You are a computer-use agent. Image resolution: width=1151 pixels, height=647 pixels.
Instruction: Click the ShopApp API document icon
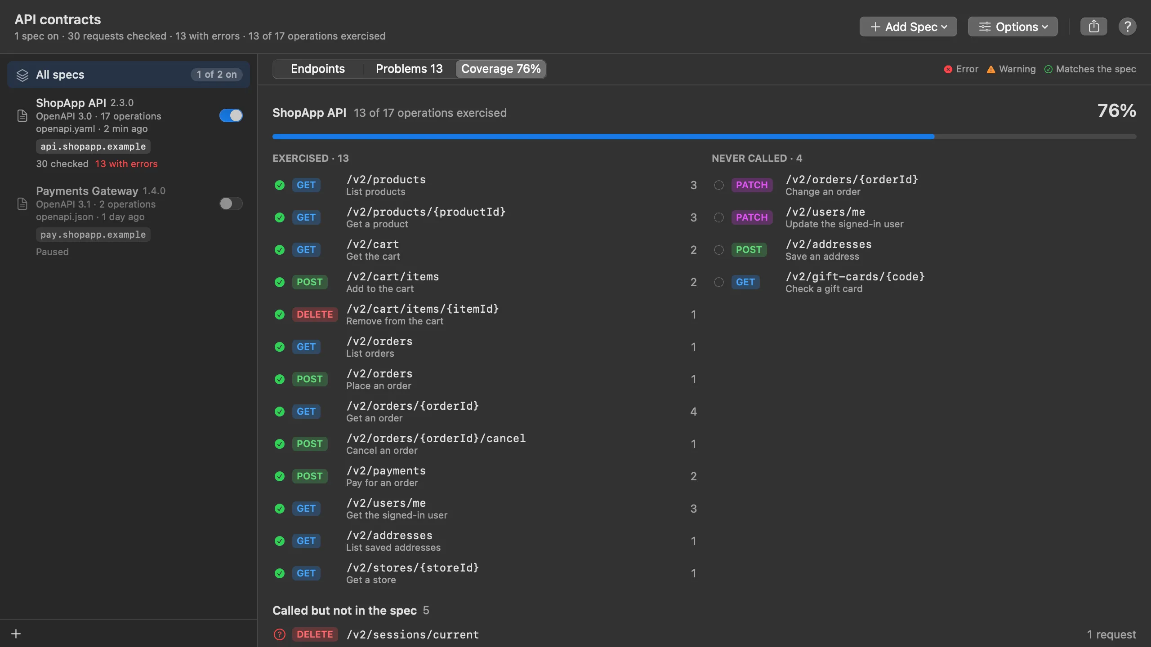(22, 115)
